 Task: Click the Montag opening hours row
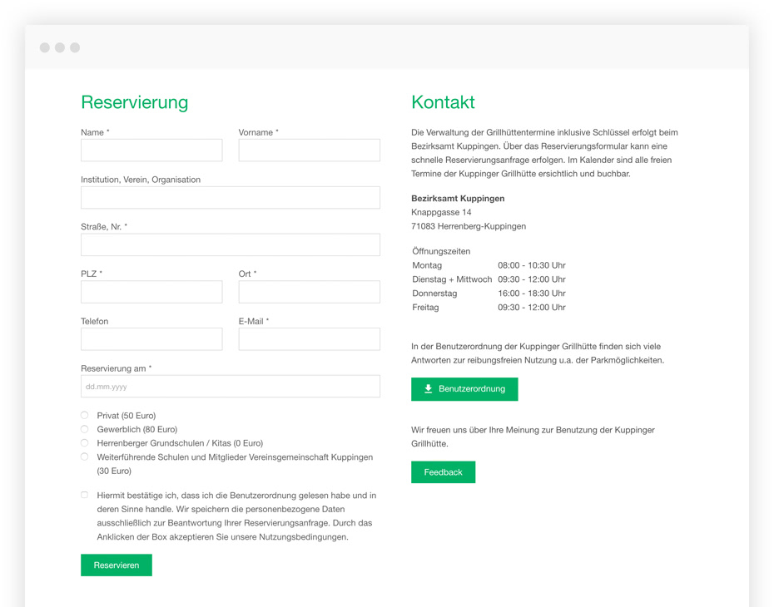click(x=489, y=265)
